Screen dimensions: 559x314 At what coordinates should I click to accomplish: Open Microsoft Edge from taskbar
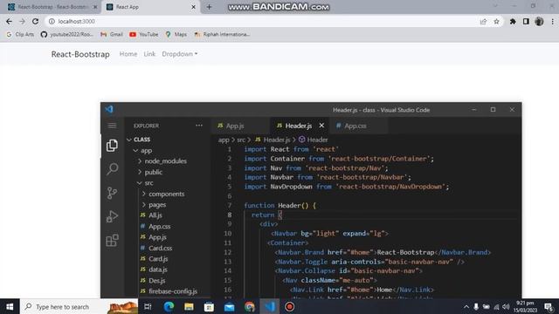point(169,306)
